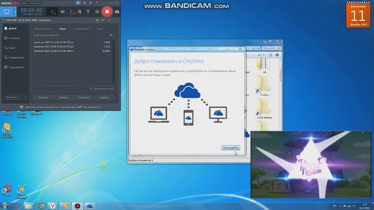This screenshot has width=374, height=210.
Task: Open the second Bandicam sidebar item with gear icon
Action: point(12,38)
